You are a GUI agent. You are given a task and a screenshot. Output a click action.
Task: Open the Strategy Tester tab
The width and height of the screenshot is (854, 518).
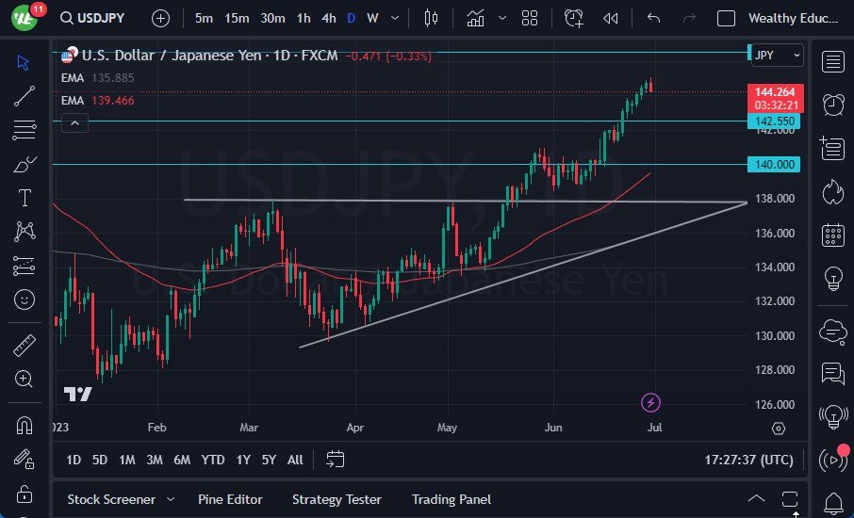tap(337, 499)
